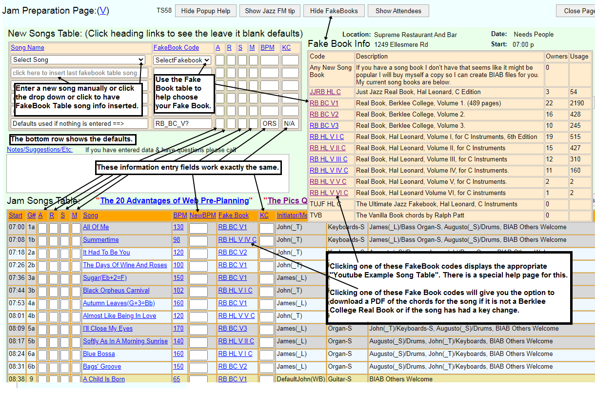Open RB HL V IV C in Summertime row
This screenshot has height=394, width=595.
tap(238, 240)
